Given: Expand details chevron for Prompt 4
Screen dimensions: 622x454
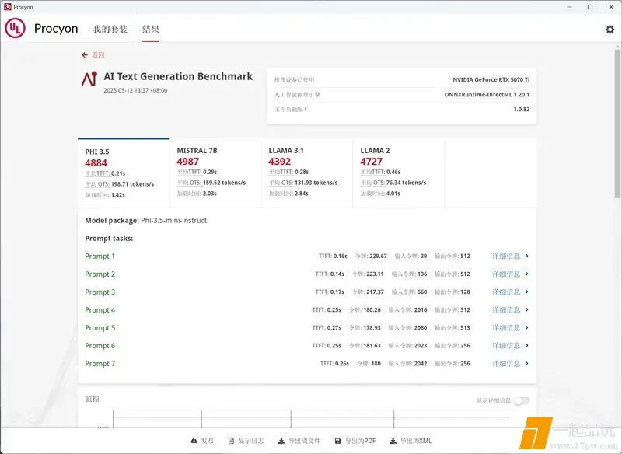Looking at the screenshot, I should click(x=526, y=309).
